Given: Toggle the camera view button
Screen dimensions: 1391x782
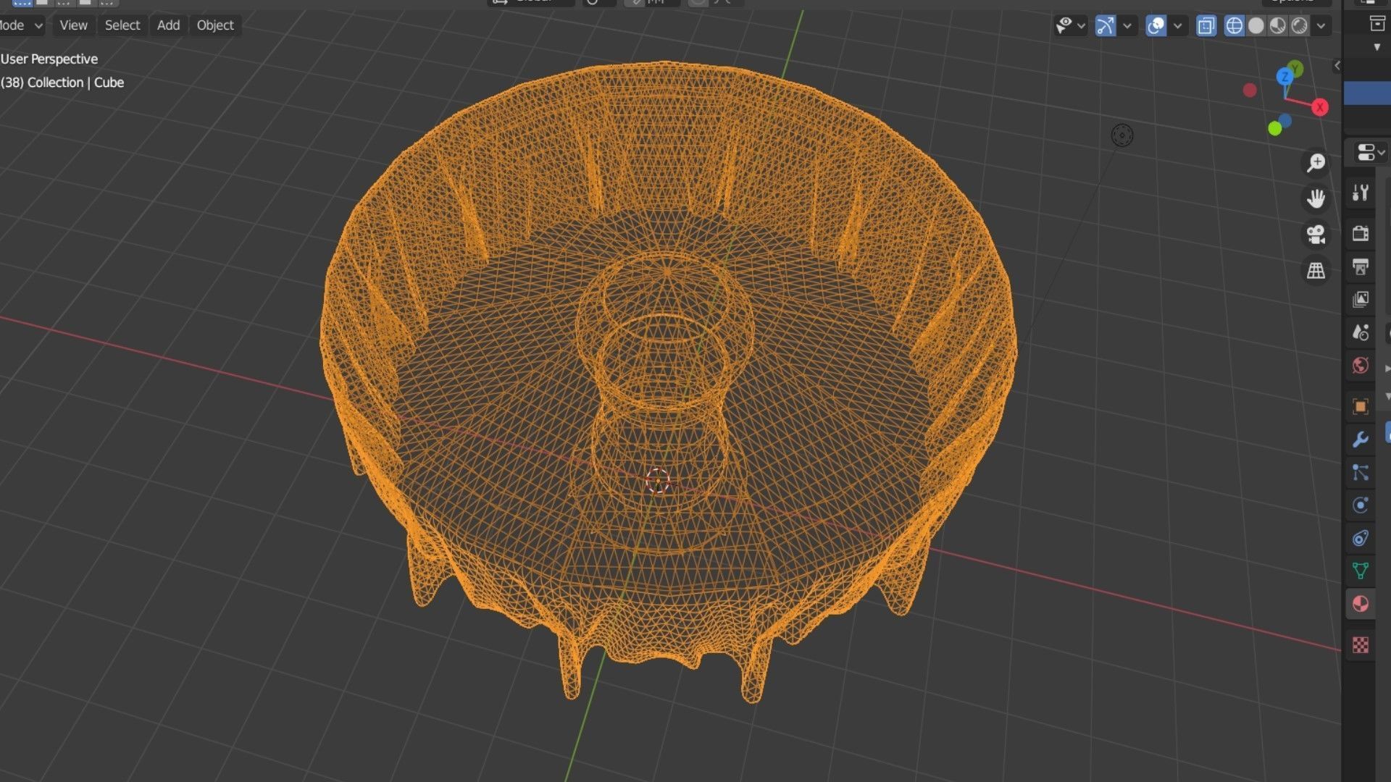Looking at the screenshot, I should (1316, 235).
